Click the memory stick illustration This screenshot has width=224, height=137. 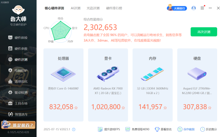pos(152,74)
